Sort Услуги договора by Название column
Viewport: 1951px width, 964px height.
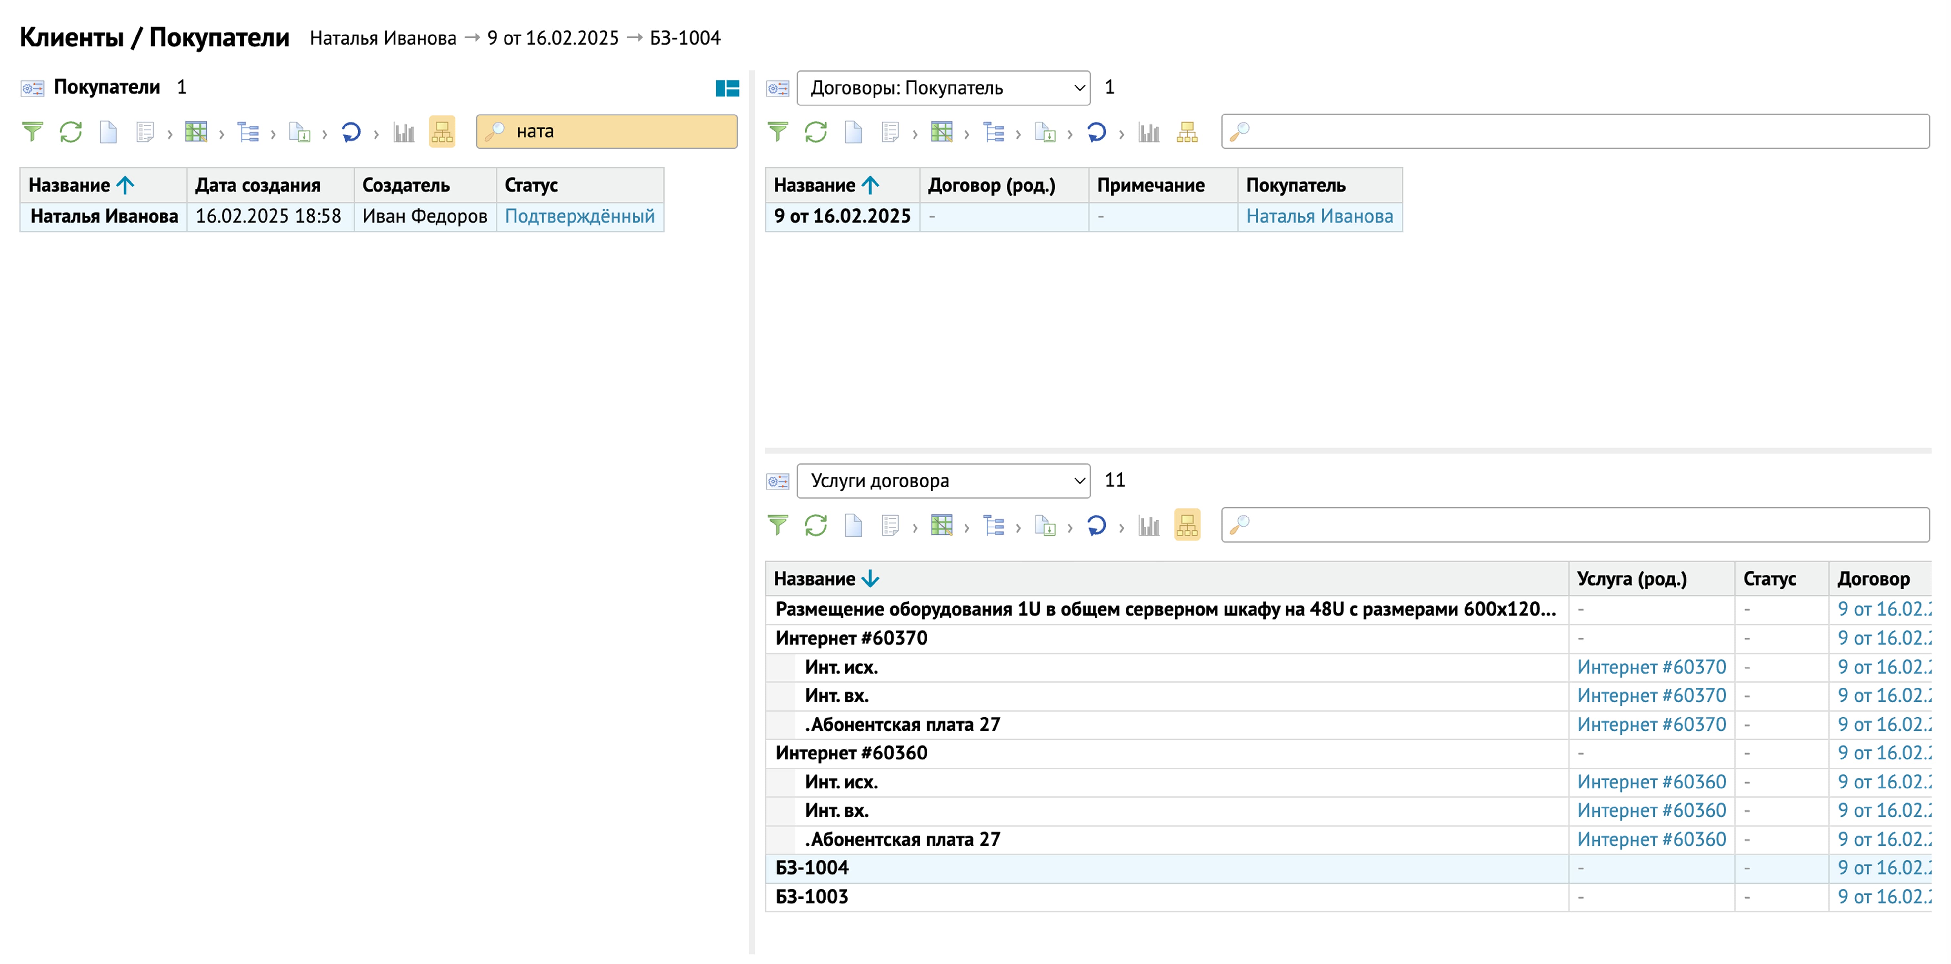1166,578
